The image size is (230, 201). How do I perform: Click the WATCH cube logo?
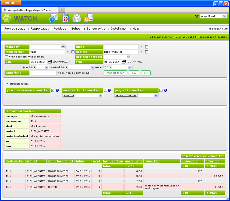click(x=7, y=18)
